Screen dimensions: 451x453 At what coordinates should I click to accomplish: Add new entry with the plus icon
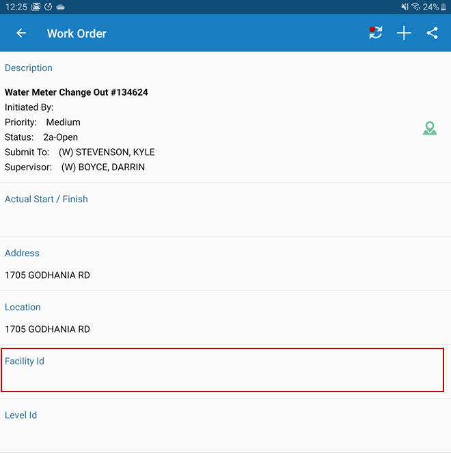(x=404, y=33)
